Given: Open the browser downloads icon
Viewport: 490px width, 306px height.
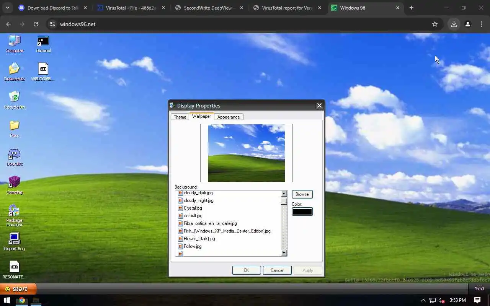Looking at the screenshot, I should click(x=454, y=24).
